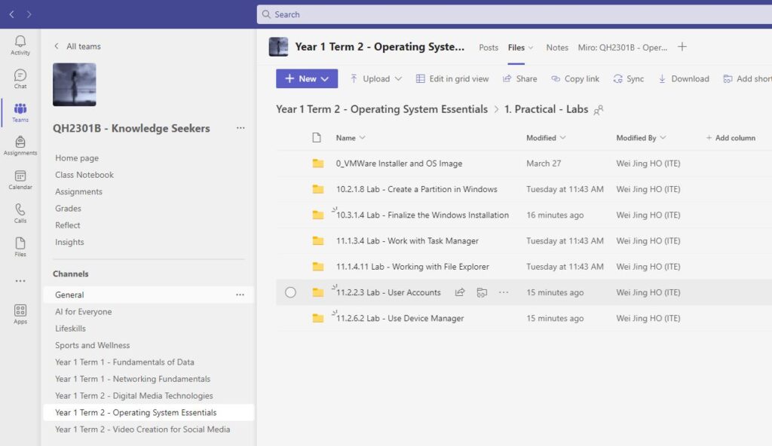The height and width of the screenshot is (446, 772).
Task: Add a new tab with plus icon
Action: [682, 47]
